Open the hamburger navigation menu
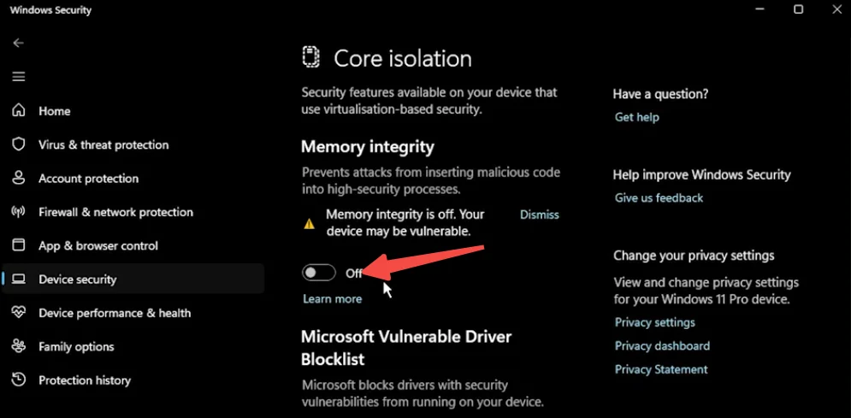Image resolution: width=851 pixels, height=418 pixels. click(x=18, y=77)
